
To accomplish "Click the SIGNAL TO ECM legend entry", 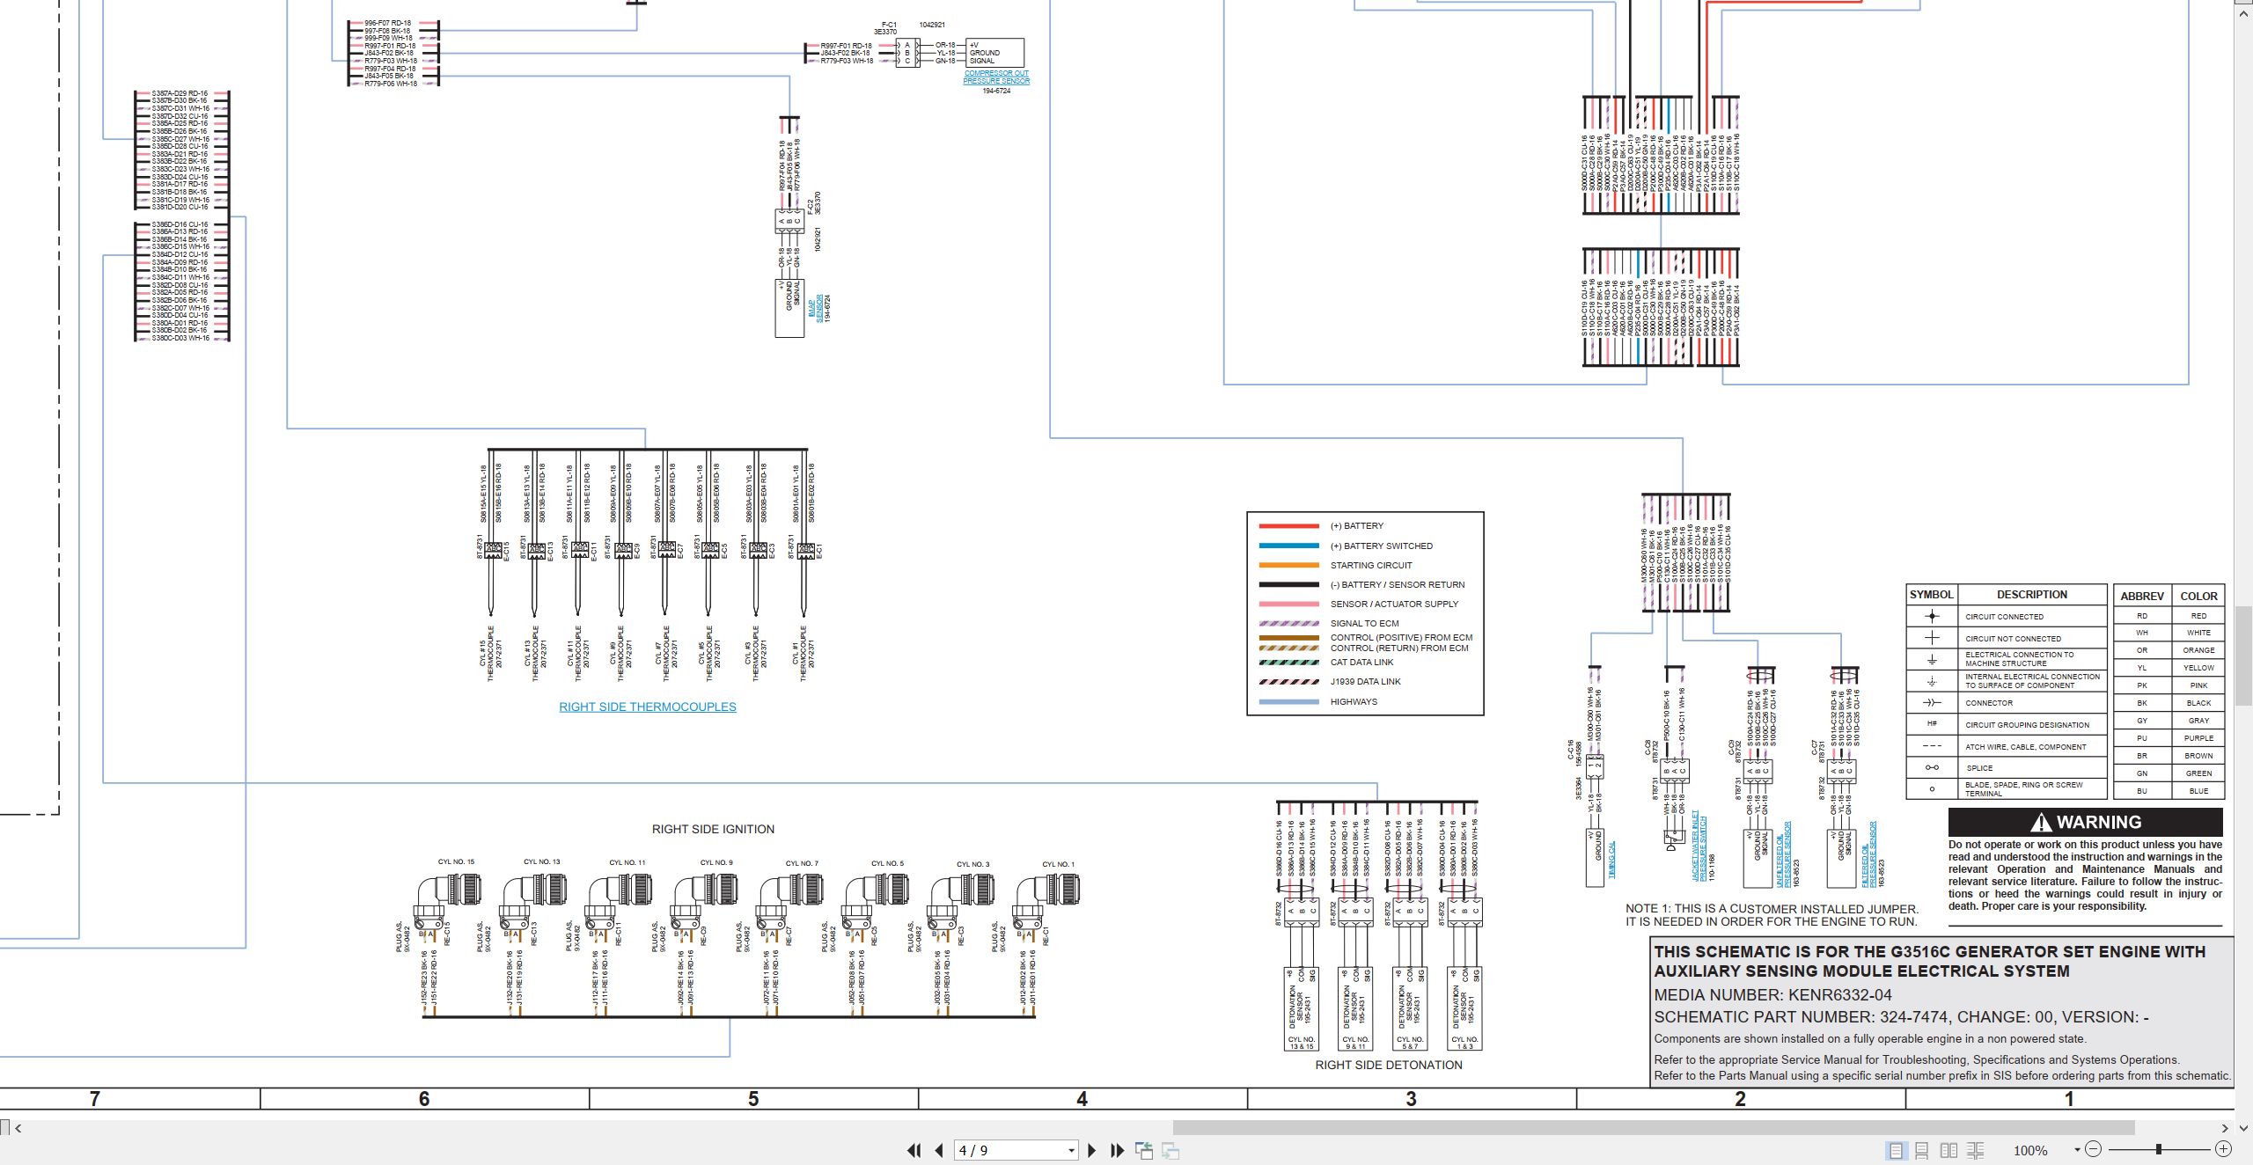I will (1364, 624).
